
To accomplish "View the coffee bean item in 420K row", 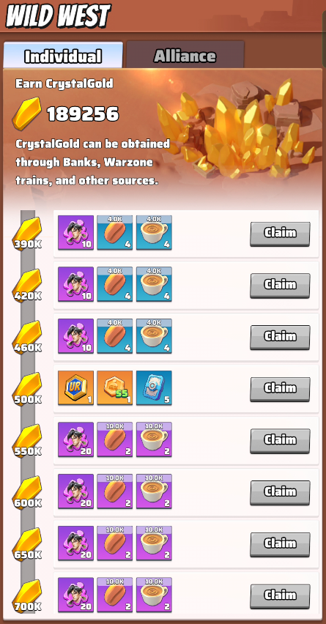I will click(x=114, y=285).
